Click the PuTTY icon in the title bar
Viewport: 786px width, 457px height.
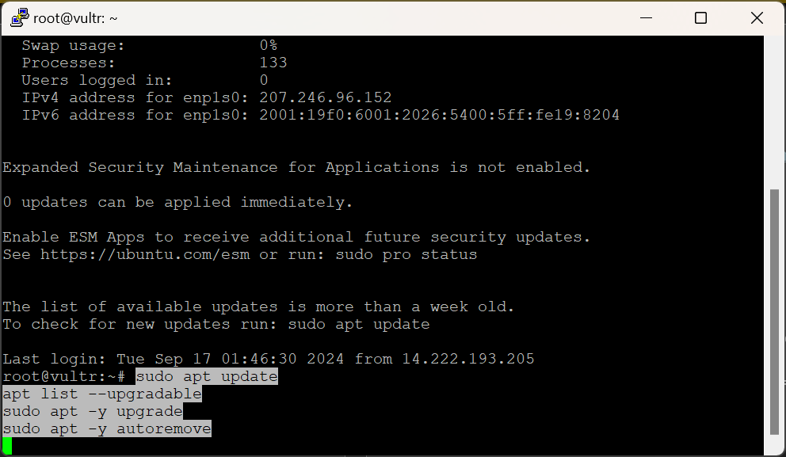[x=19, y=17]
